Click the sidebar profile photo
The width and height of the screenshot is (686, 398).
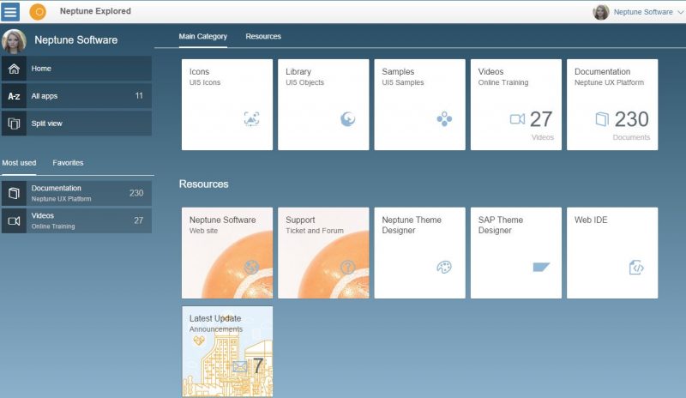pos(14,40)
